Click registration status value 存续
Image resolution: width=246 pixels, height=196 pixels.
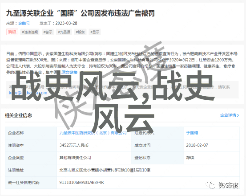(190, 158)
